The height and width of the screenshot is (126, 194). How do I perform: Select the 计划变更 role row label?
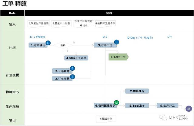pos(12,75)
